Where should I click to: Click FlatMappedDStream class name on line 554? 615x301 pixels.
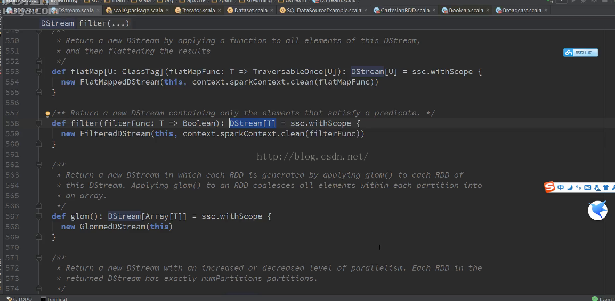point(120,82)
